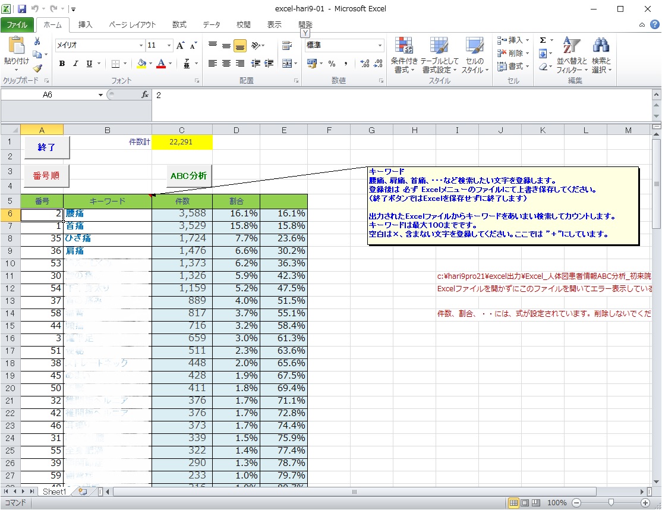The image size is (662, 510).
Task: Open the borders dropdown arrow
Action: (x=125, y=64)
